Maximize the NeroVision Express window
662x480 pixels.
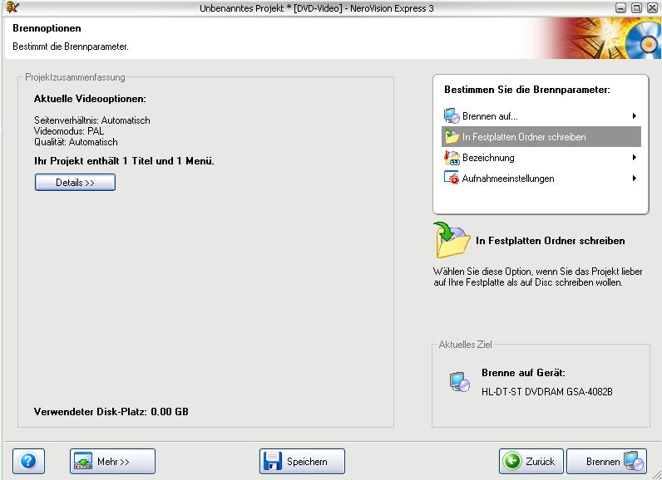[636, 8]
